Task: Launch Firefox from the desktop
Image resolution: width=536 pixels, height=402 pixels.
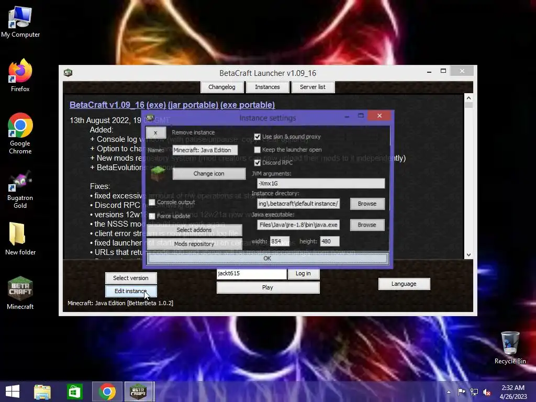Action: pyautogui.click(x=20, y=75)
